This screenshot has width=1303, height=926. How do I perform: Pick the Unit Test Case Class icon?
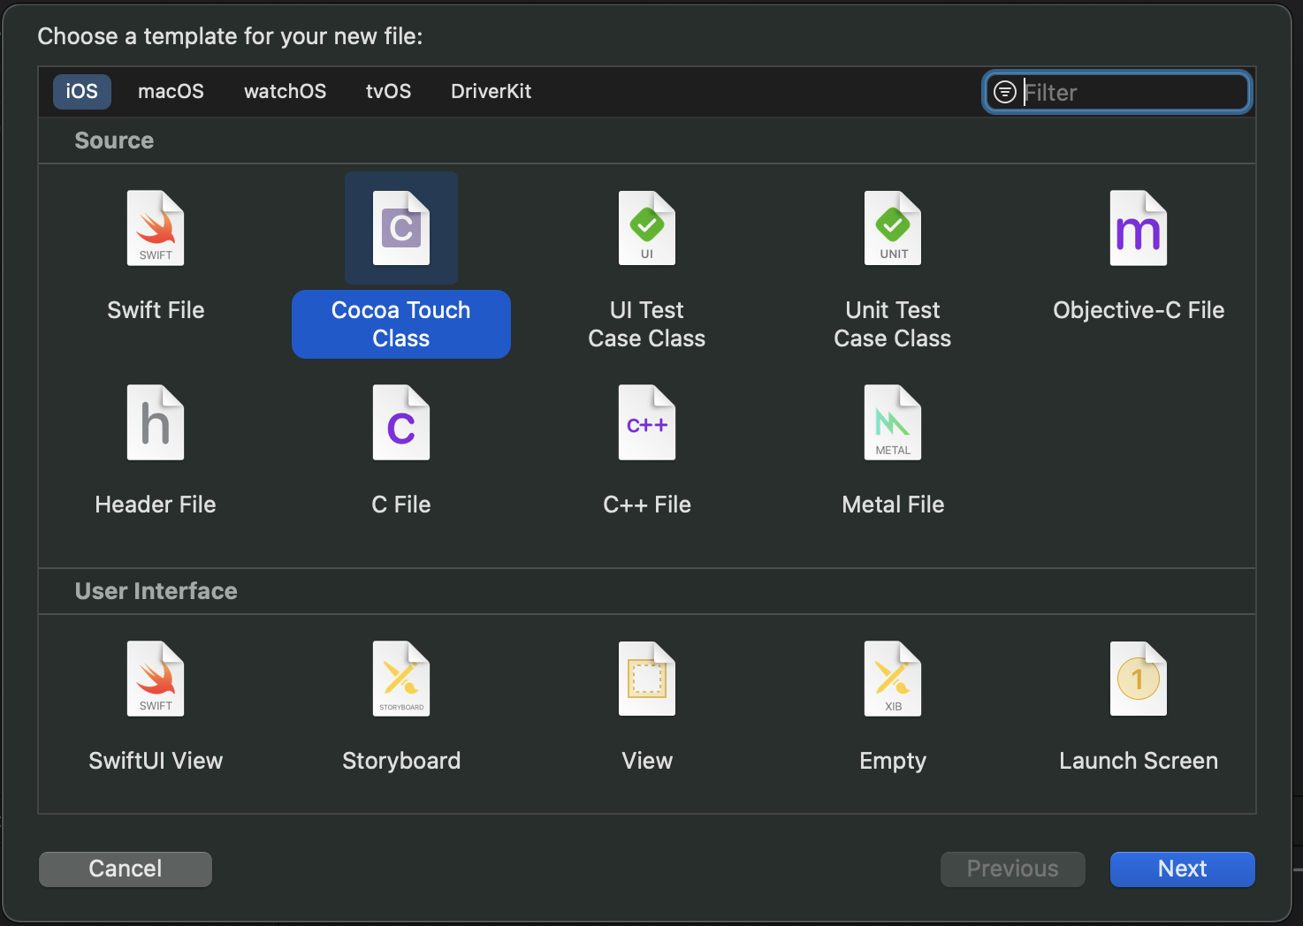(893, 228)
